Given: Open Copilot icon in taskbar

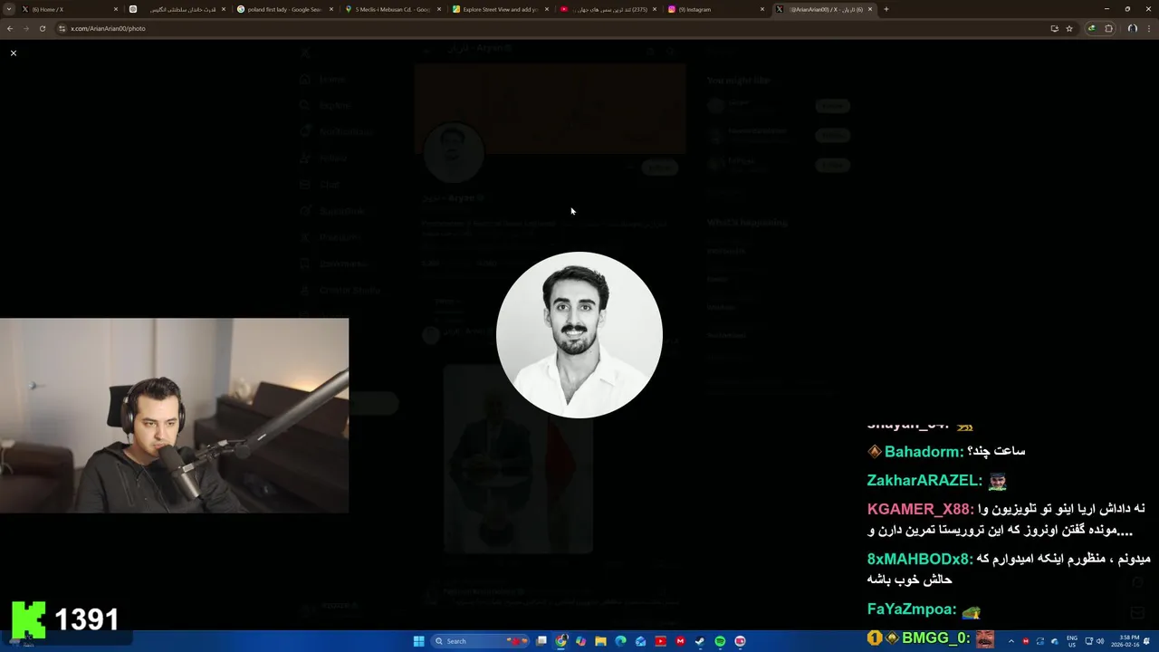Looking at the screenshot, I should click(x=581, y=641).
